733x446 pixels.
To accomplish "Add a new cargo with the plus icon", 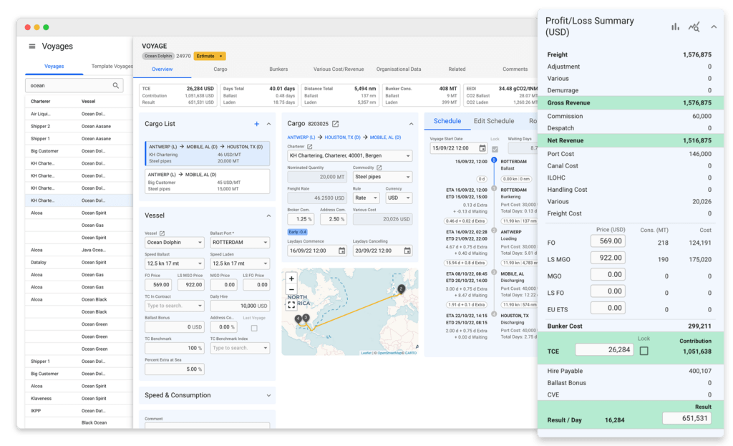I will tap(256, 123).
